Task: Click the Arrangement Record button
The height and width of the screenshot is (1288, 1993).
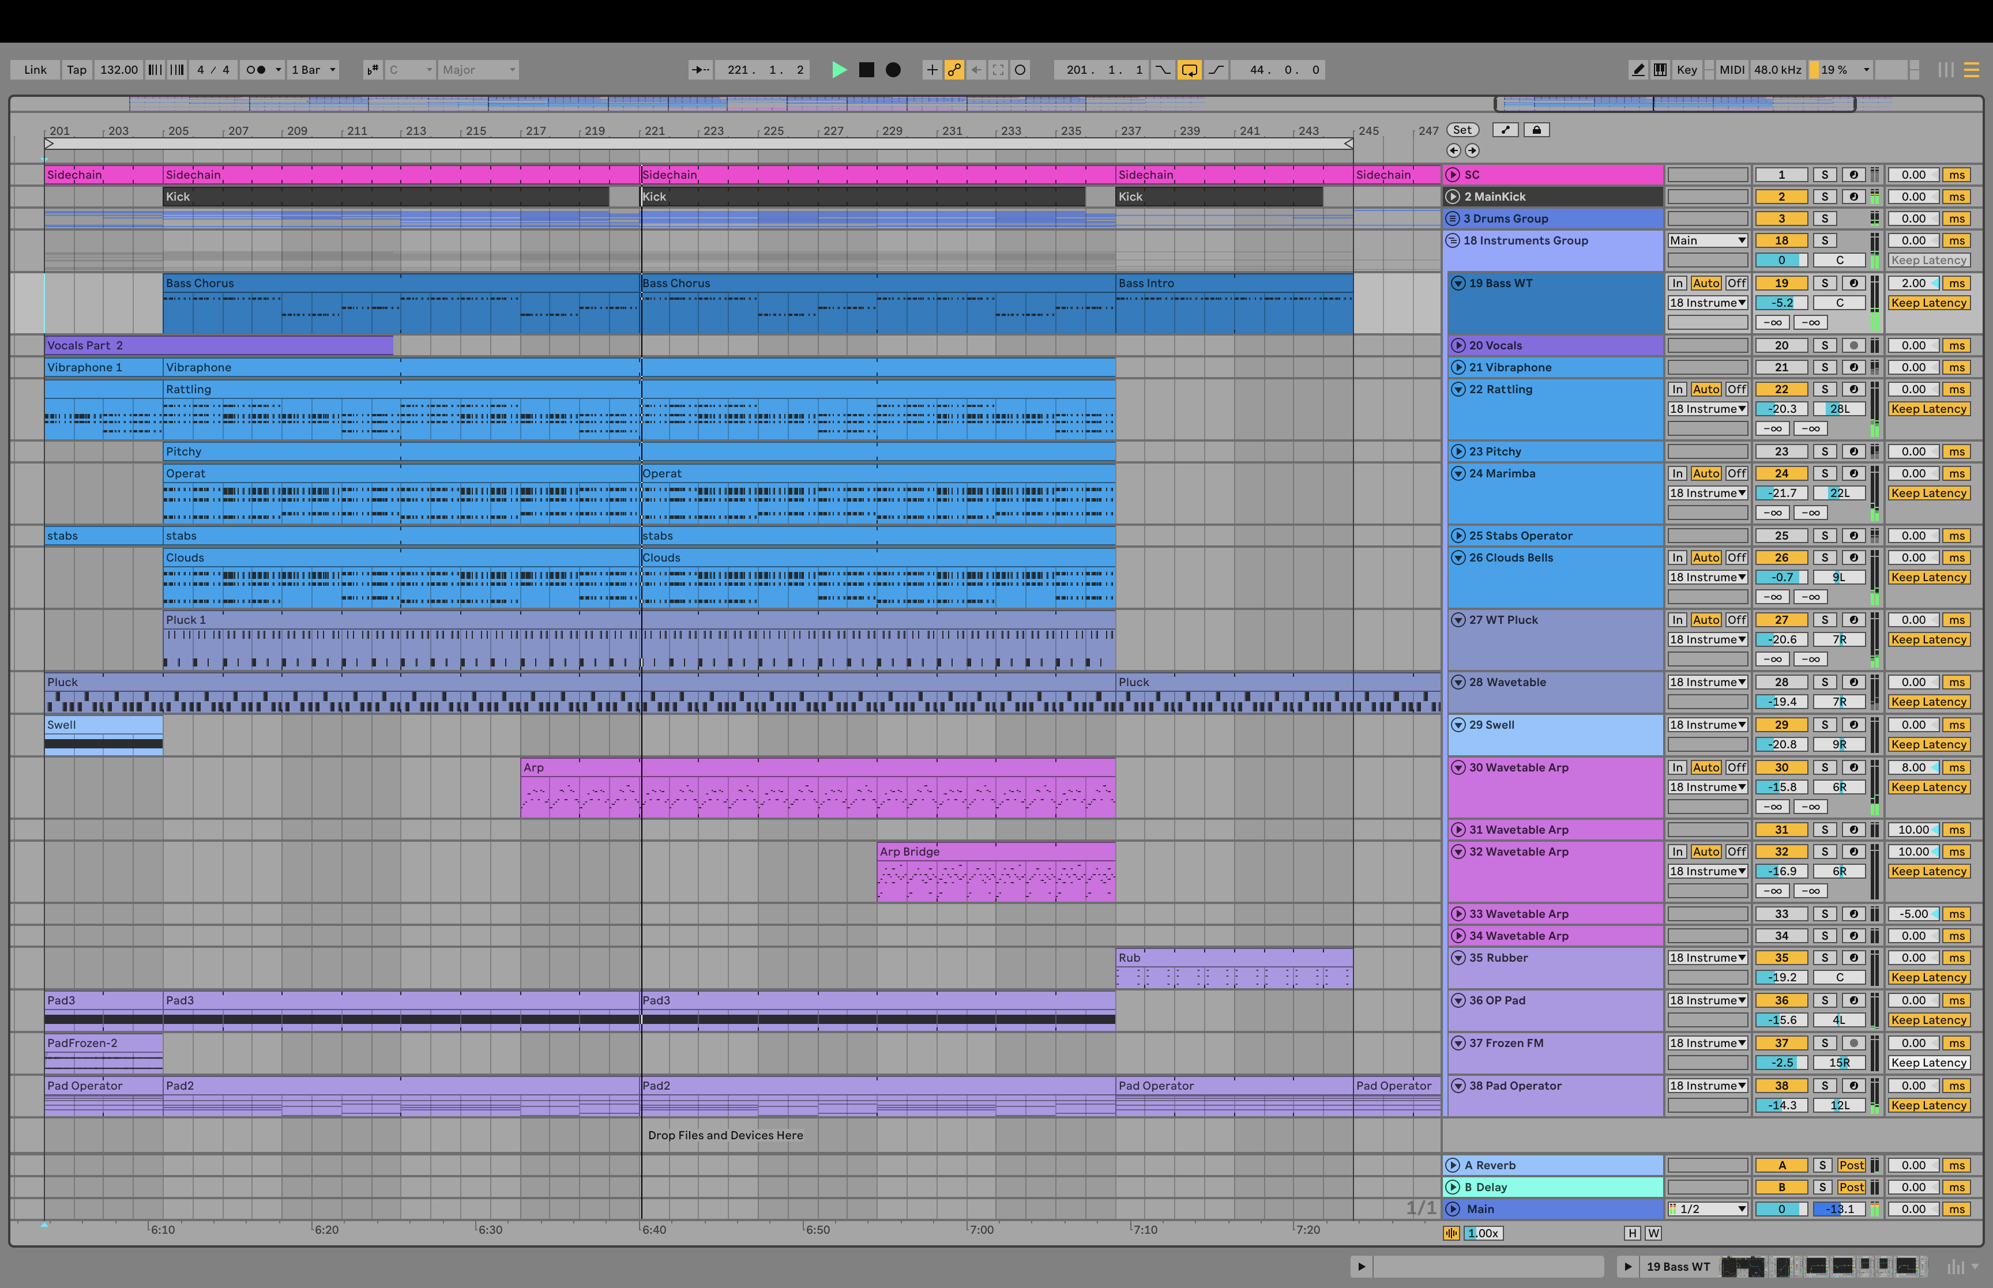Action: pos(893,70)
